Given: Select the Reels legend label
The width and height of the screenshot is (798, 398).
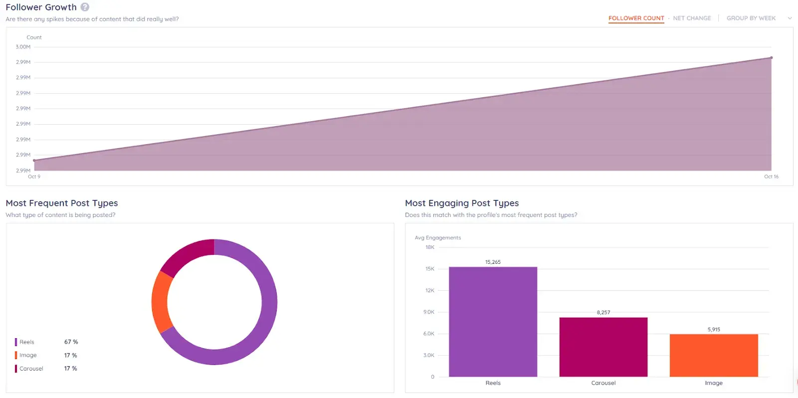Looking at the screenshot, I should tap(27, 342).
